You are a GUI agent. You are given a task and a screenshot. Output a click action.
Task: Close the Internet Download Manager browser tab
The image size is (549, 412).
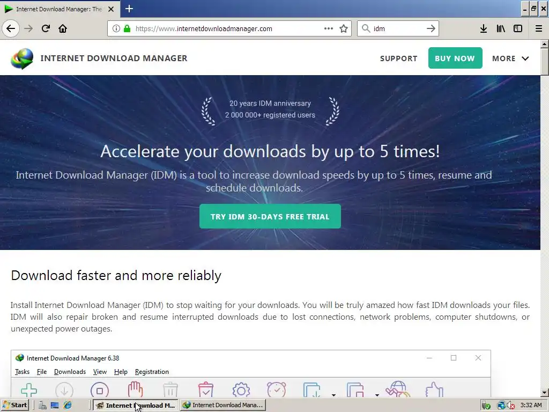click(111, 9)
